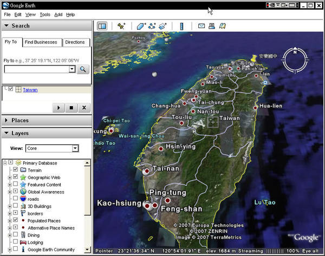Viewport: 325px width, 256px height.
Task: Click the borders flag icon
Action: click(x=23, y=213)
